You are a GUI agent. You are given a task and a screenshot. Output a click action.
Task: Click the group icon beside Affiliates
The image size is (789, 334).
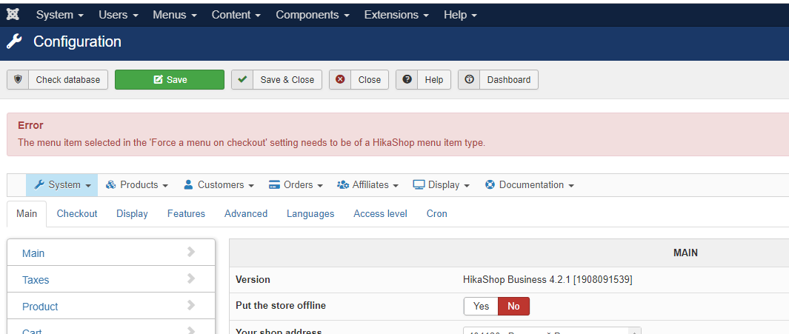343,184
